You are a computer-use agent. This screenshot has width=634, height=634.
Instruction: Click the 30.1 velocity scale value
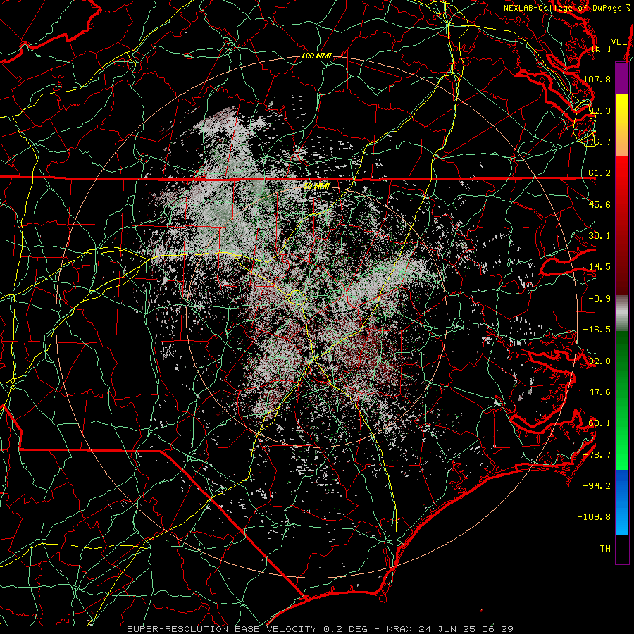click(599, 236)
